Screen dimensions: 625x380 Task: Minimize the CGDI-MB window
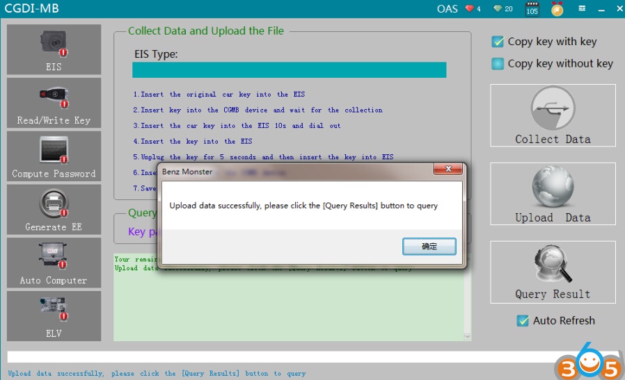tap(601, 8)
